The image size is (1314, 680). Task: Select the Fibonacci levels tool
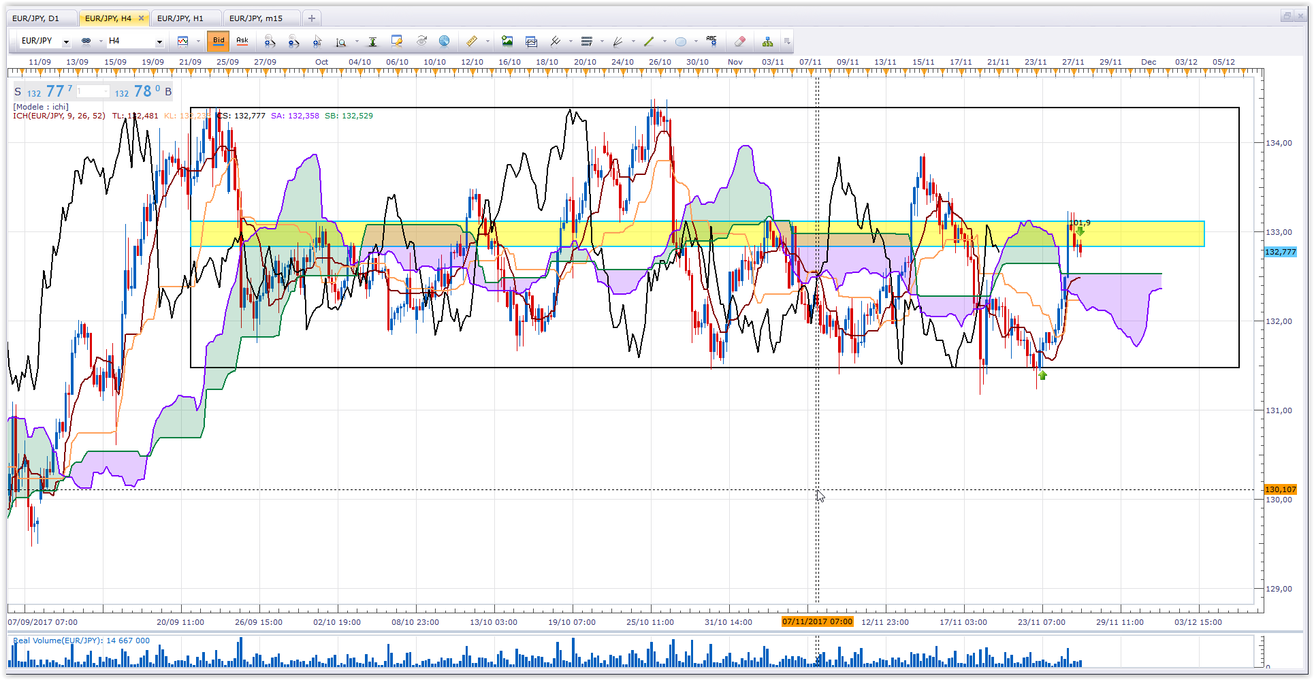click(587, 42)
